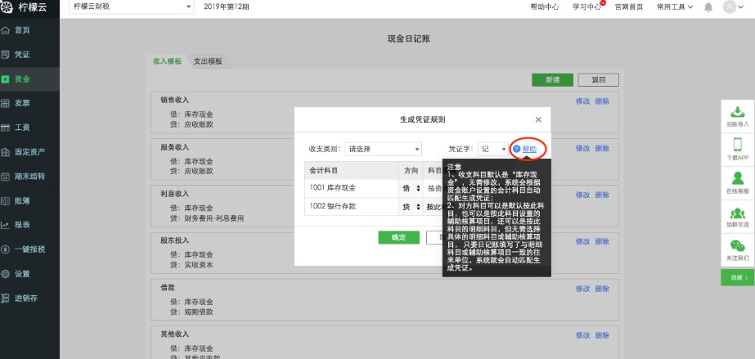This screenshot has height=359, width=755.
Task: Open 学习中心 in top bar
Action: pyautogui.click(x=586, y=7)
